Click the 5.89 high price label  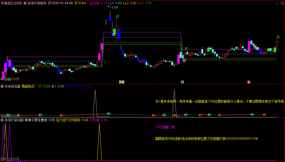115,8
